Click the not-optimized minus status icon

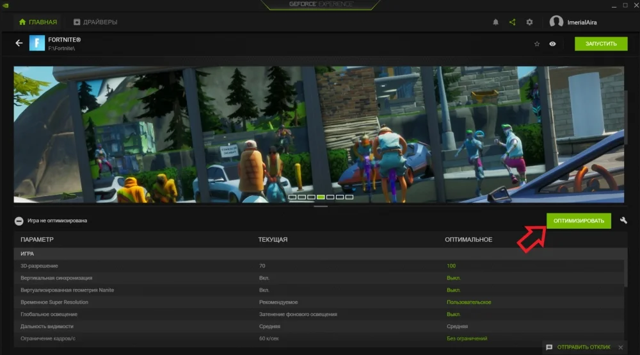point(19,221)
